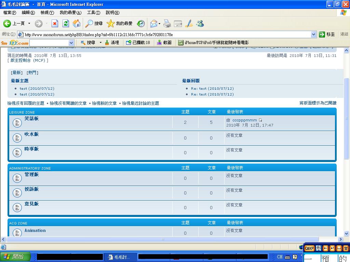Open 檢視沒有閱讀的文章 link
Viewport: 350px width, 262px height.
coord(68,103)
